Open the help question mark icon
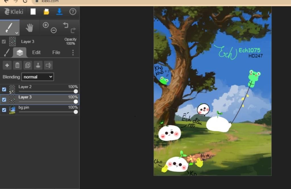Image resolution: width=291 pixels, height=189 pixels. (73, 12)
